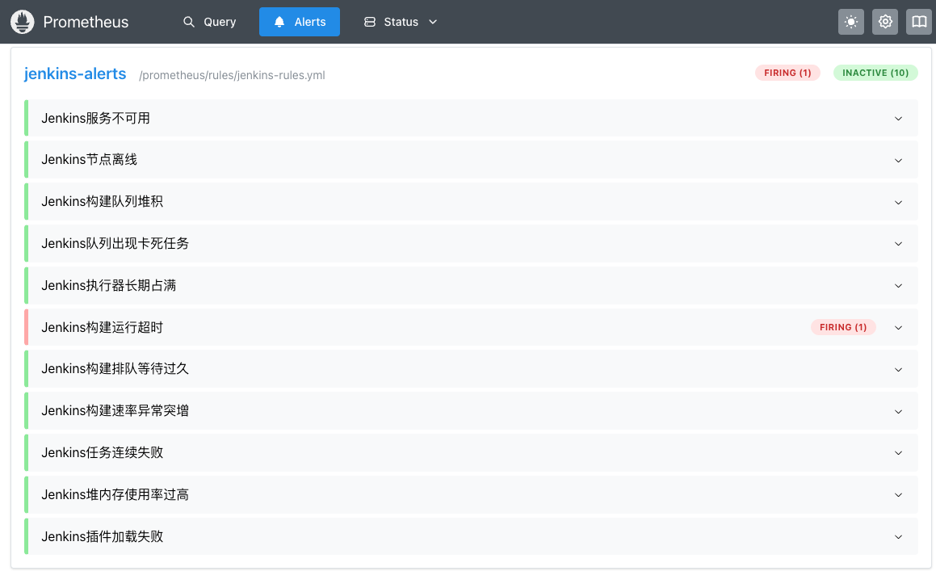
Task: Select rule name Jenkins队列出现卡死任务
Action: point(115,243)
